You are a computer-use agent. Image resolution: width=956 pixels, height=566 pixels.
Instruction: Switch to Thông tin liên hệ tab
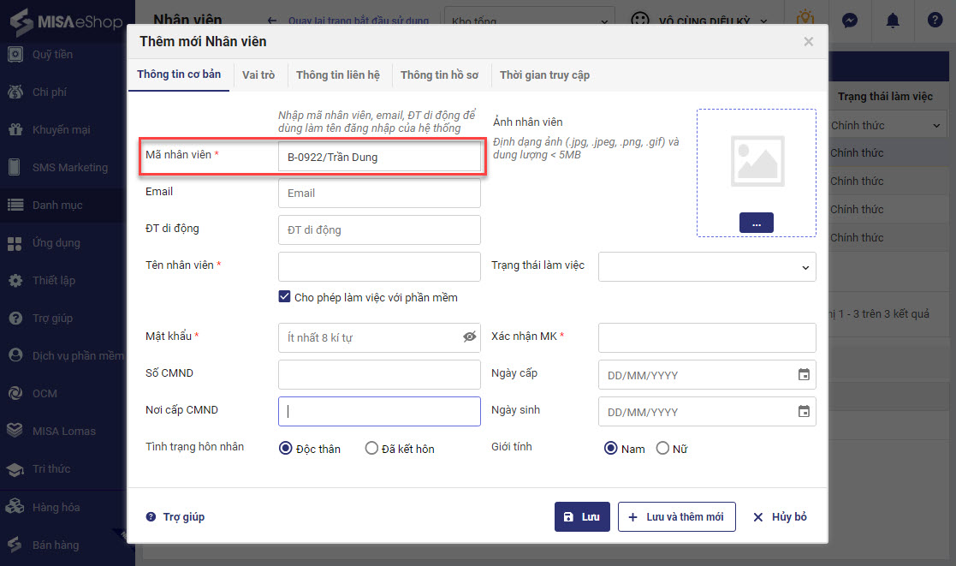pyautogui.click(x=338, y=75)
